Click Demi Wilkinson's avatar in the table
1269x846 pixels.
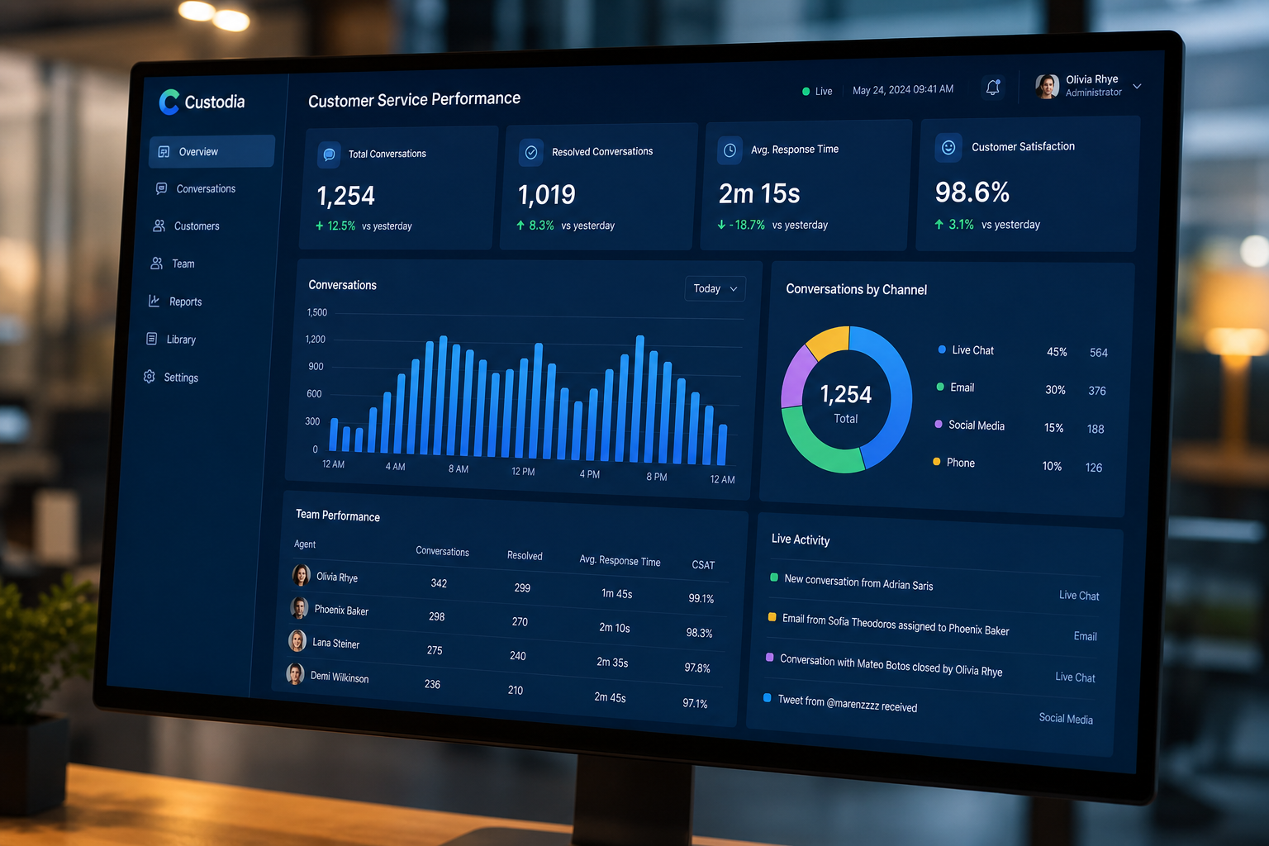pyautogui.click(x=295, y=673)
